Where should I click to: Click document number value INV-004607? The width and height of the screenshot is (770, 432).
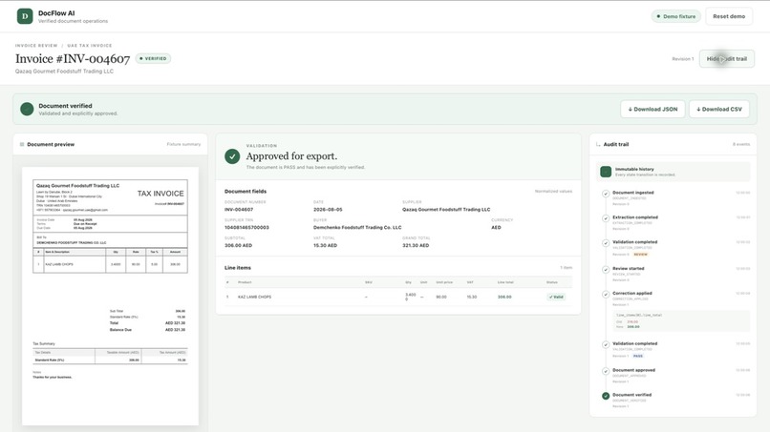point(239,210)
